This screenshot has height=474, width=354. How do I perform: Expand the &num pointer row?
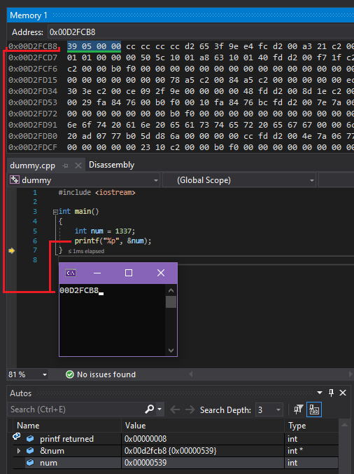[18, 451]
